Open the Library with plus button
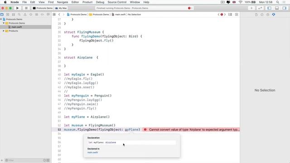The height and width of the screenshot is (163, 290). (x=251, y=8)
